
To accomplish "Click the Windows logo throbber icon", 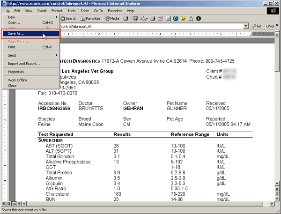I will pyautogui.click(x=273, y=11).
